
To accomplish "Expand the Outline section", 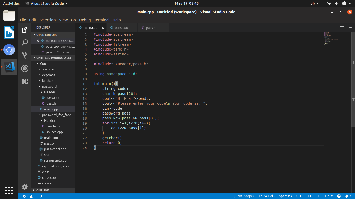I will click(x=42, y=190).
